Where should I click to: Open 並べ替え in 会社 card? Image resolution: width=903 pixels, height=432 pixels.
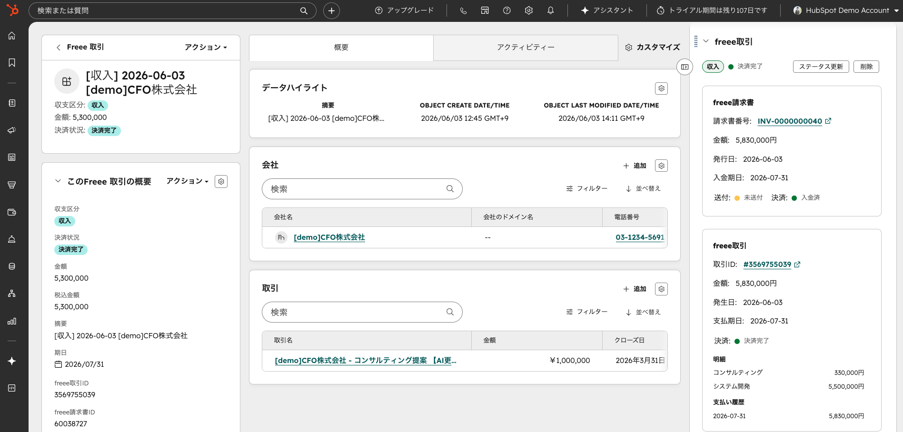point(643,188)
